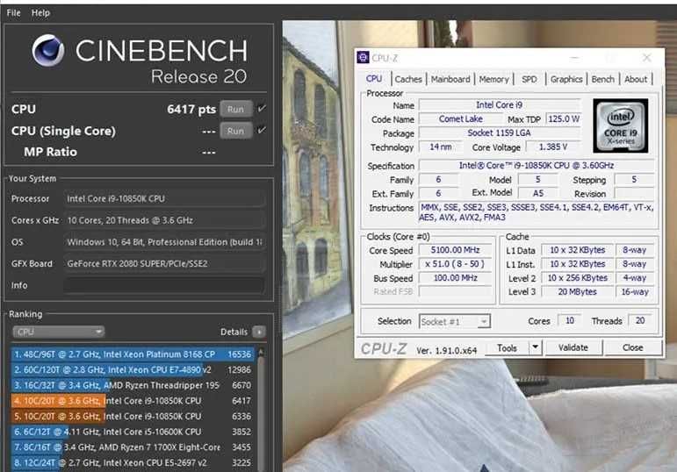Click the ranking scrollbar up arrow

coord(261,353)
